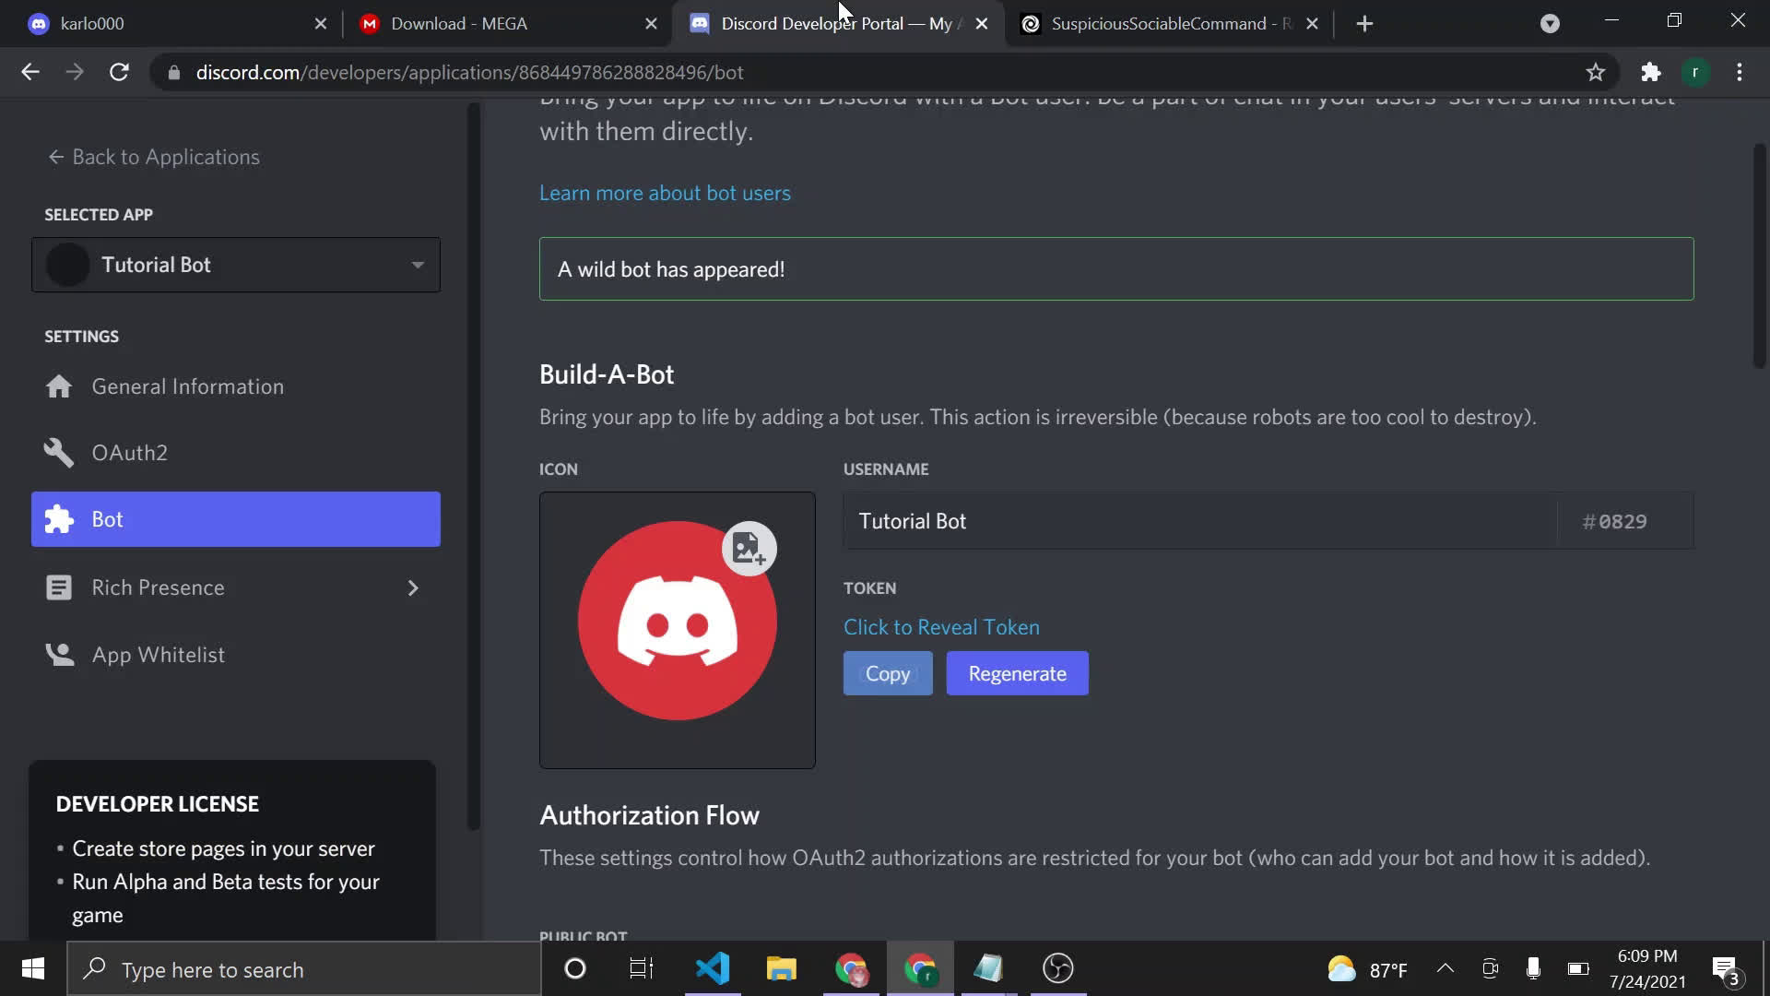The width and height of the screenshot is (1770, 996).
Task: Open the Chrome extensions puzzle icon
Action: 1650,72
